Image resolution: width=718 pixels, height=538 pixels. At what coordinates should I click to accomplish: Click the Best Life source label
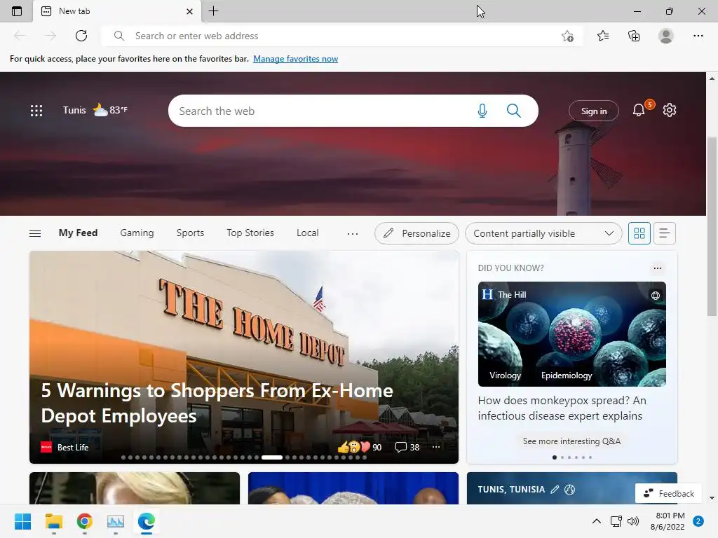pos(73,448)
